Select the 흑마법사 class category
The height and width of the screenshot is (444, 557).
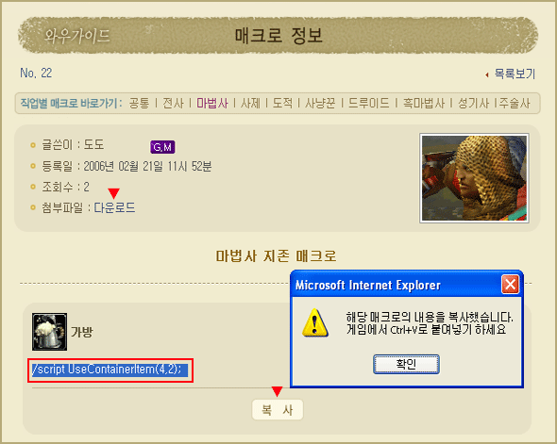tap(424, 103)
